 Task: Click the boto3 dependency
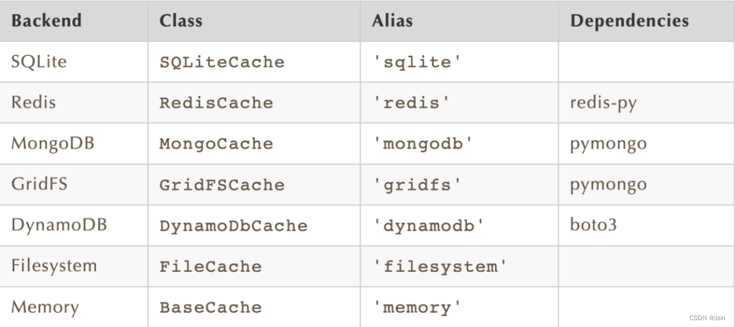tap(593, 225)
